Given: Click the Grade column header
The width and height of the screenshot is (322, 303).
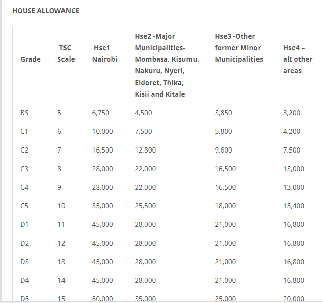Looking at the screenshot, I should [x=30, y=59].
